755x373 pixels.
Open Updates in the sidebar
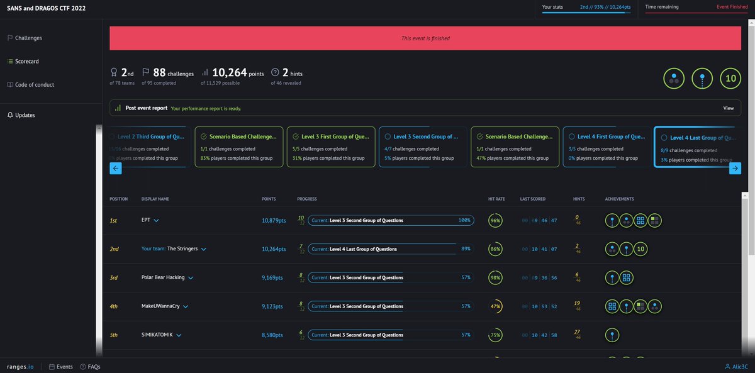click(21, 115)
